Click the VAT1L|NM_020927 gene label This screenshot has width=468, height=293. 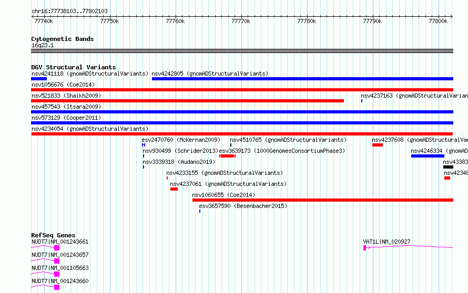387,242
